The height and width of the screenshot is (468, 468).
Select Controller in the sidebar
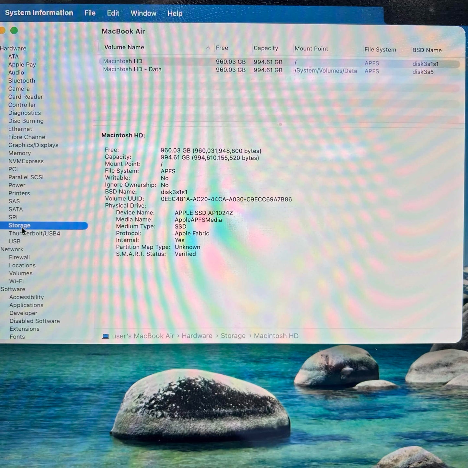[22, 105]
